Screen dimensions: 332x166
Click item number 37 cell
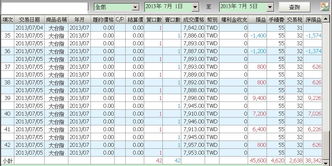(8, 67)
